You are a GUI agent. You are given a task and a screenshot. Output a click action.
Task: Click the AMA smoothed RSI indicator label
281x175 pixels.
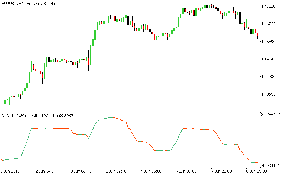pos(40,116)
